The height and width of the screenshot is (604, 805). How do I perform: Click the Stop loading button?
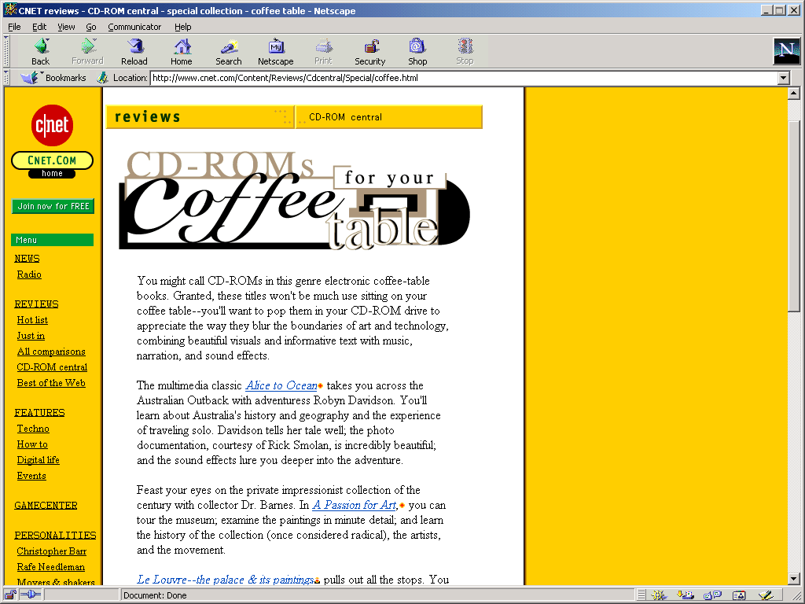pos(465,52)
